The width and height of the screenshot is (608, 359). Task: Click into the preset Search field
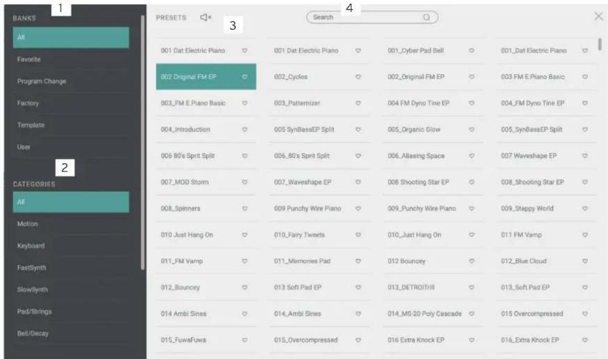coord(372,17)
